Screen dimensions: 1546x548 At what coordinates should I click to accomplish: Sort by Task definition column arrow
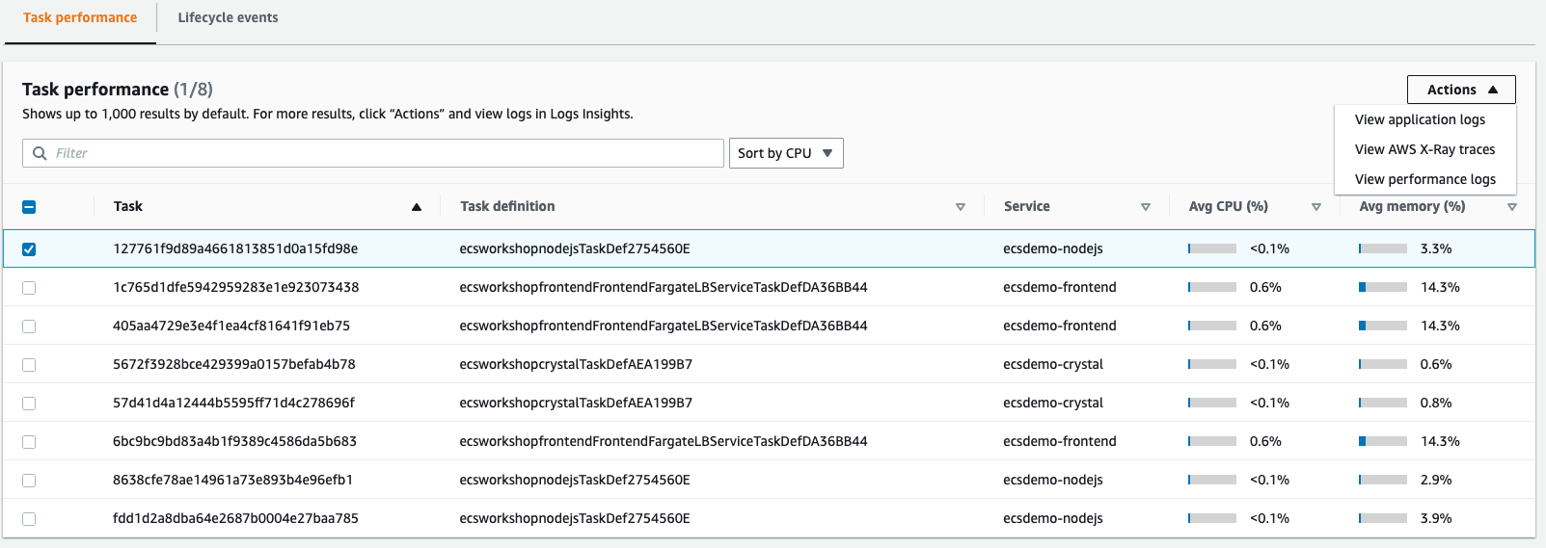tap(961, 207)
